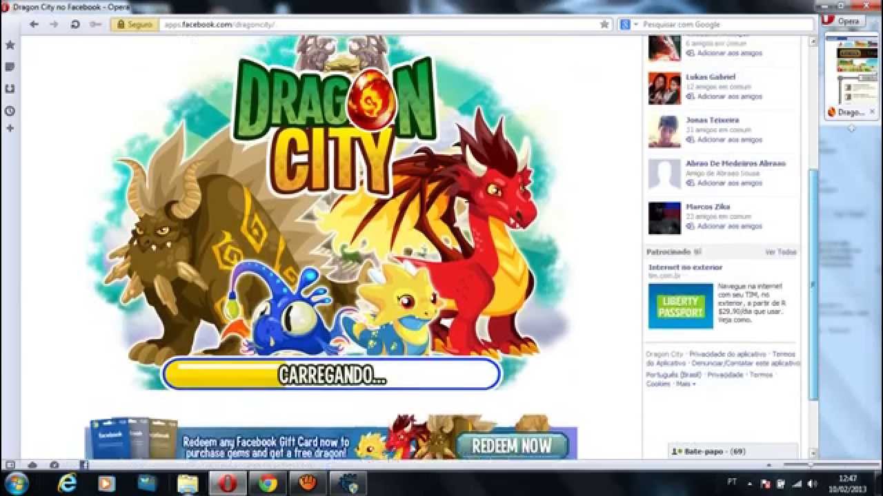Click the Opera icon in the taskbar

[228, 484]
